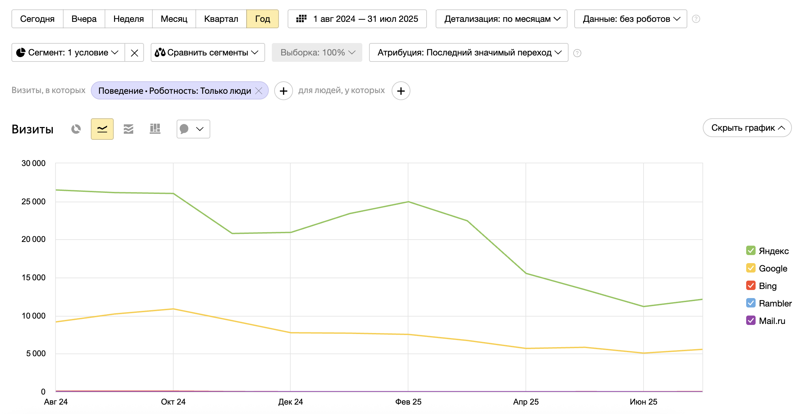Uncheck the Яндекс series checkbox
This screenshot has width=800, height=414.
pyautogui.click(x=751, y=251)
